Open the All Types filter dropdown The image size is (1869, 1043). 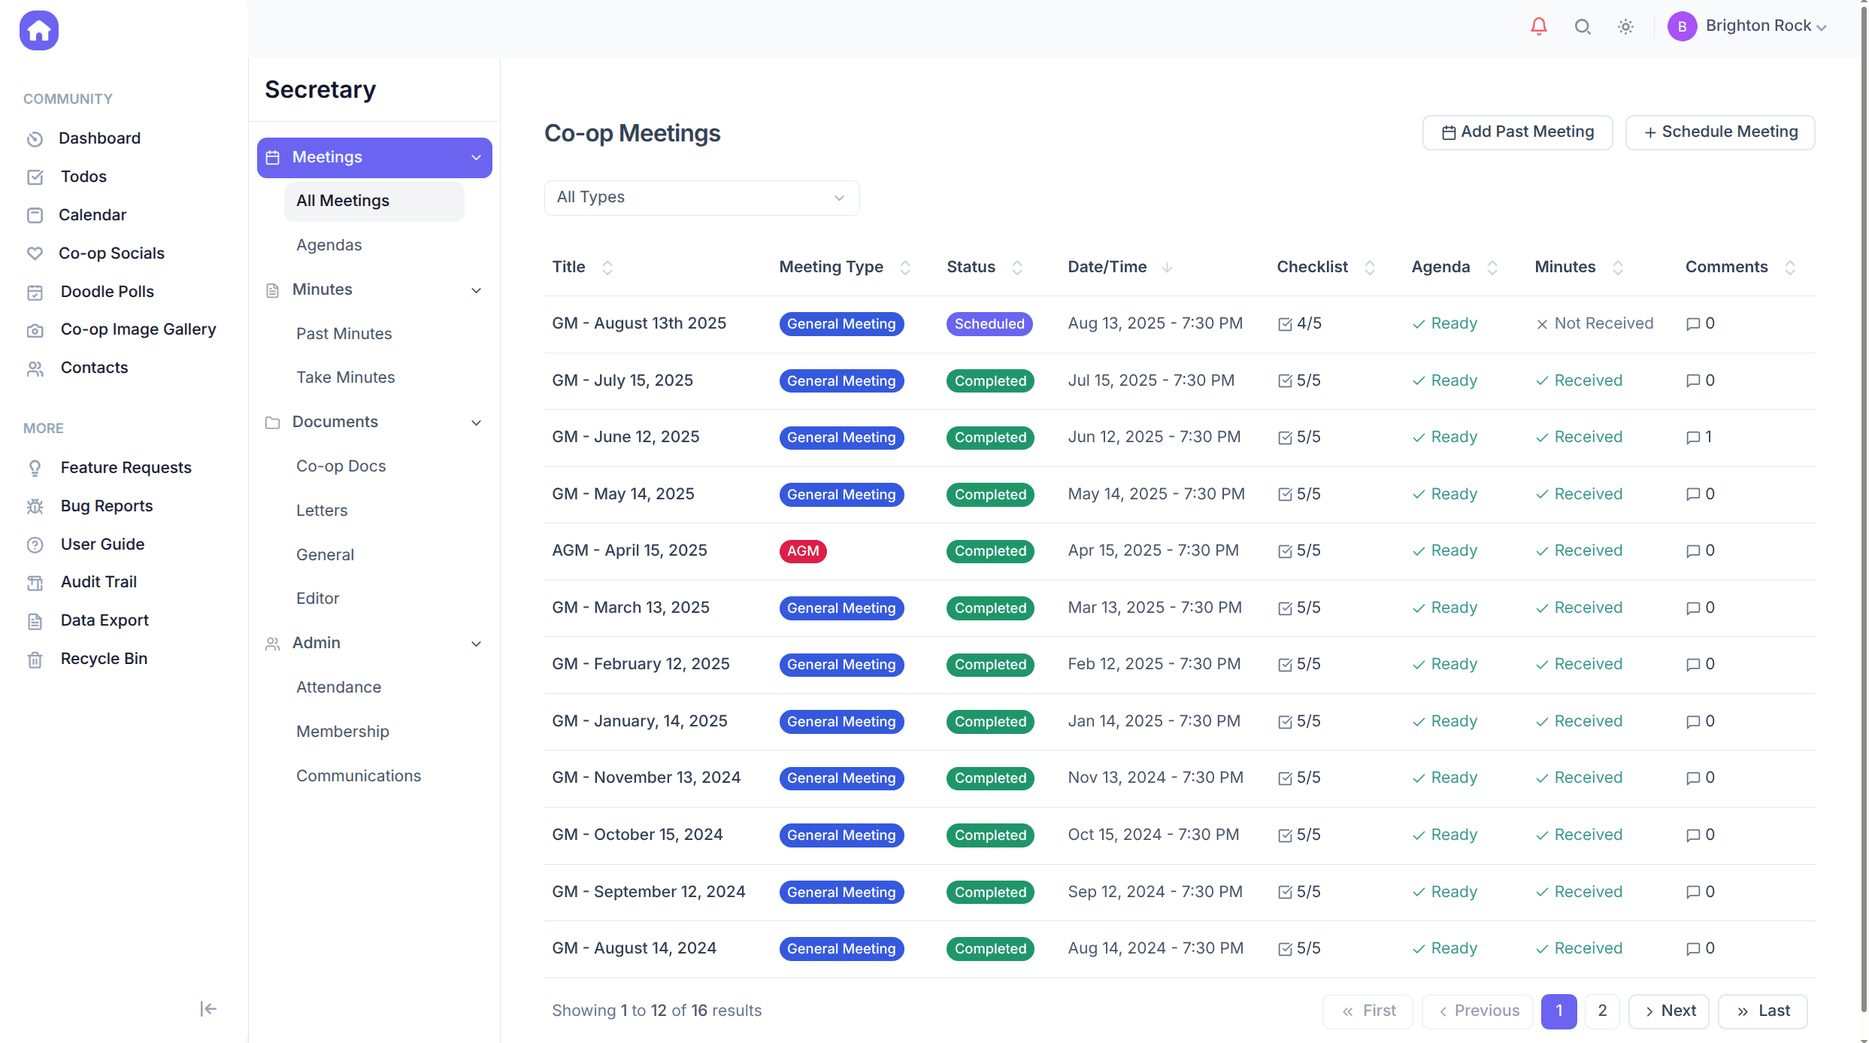pyautogui.click(x=701, y=197)
